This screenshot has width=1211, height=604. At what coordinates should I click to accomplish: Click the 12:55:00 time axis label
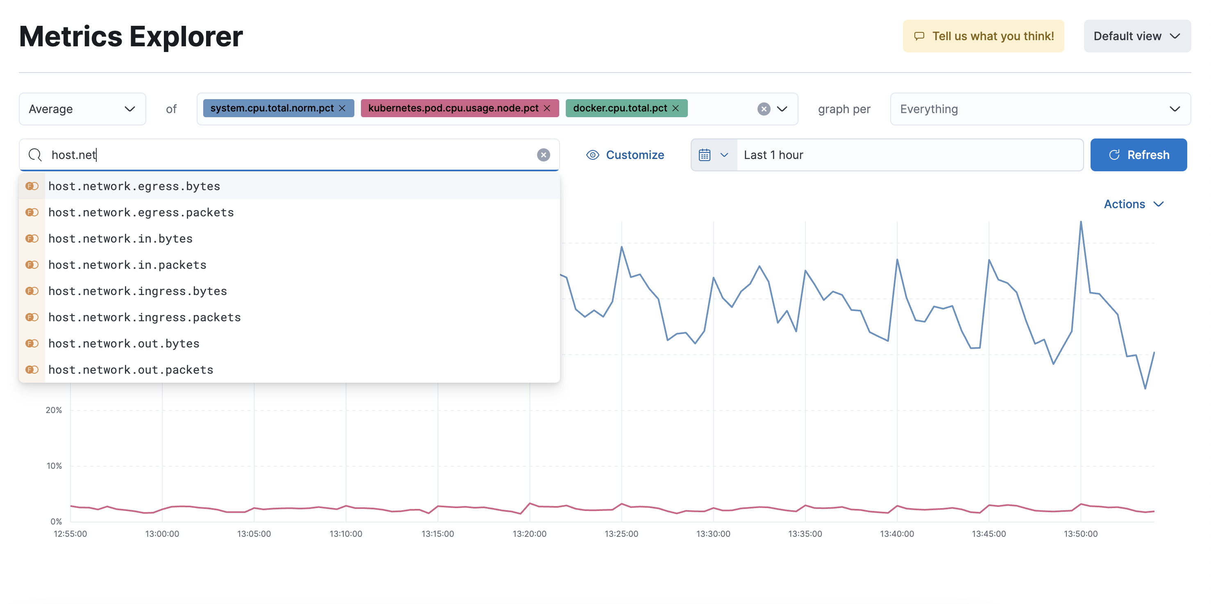(70, 534)
